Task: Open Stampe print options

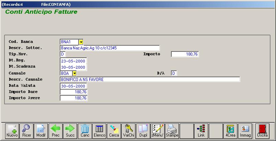Action: pos(172,131)
